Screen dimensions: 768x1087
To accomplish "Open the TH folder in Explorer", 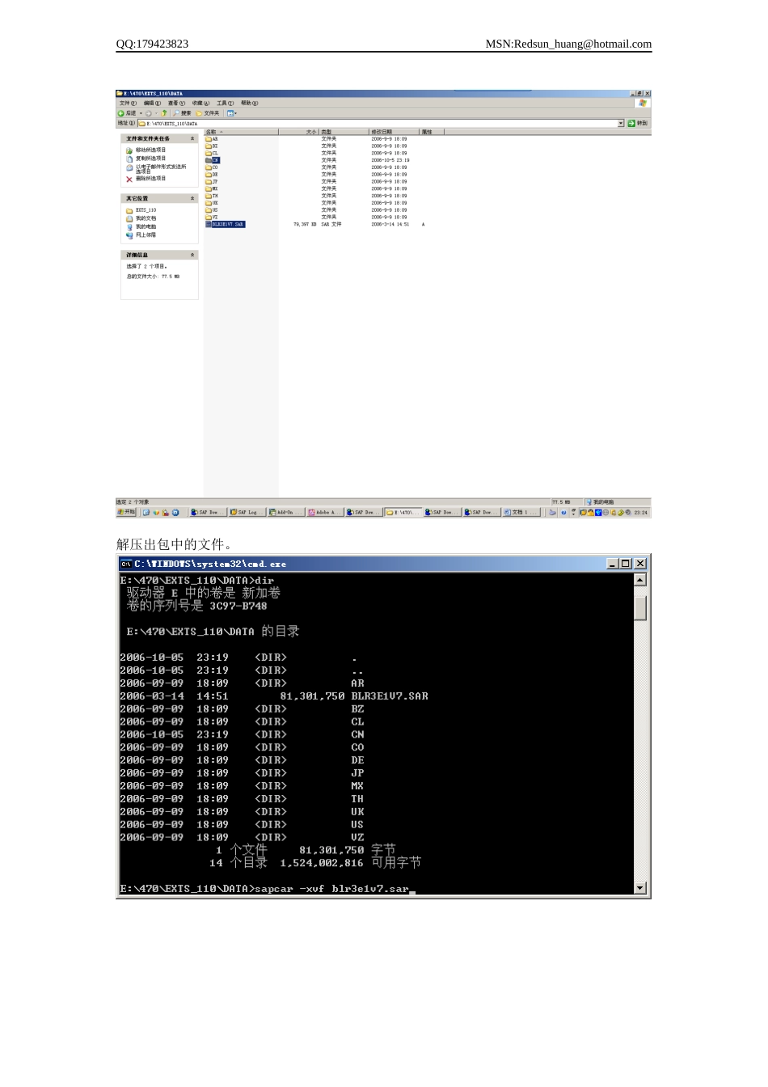I will (212, 196).
